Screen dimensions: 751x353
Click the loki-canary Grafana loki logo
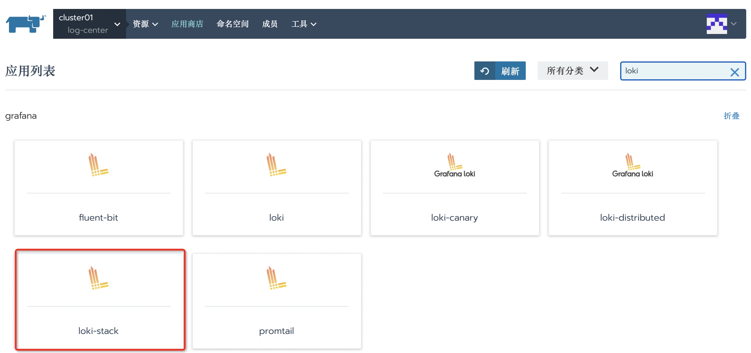[x=454, y=165]
